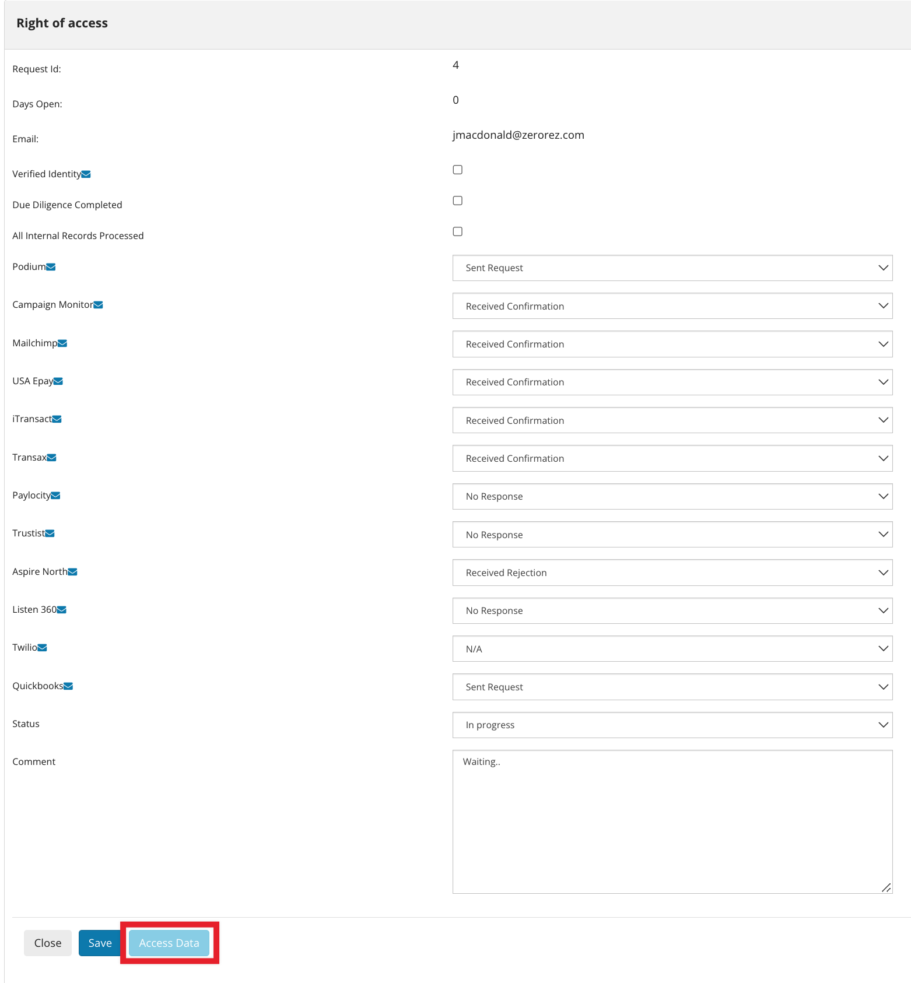Open the Paylocity No Response dropdown
The width and height of the screenshot is (911, 983).
672,496
